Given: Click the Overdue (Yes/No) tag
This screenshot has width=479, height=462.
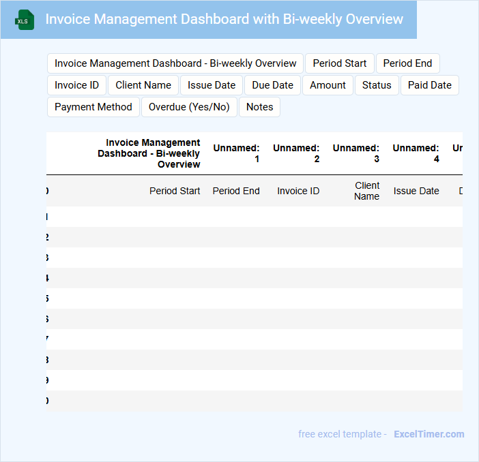Looking at the screenshot, I should 189,107.
